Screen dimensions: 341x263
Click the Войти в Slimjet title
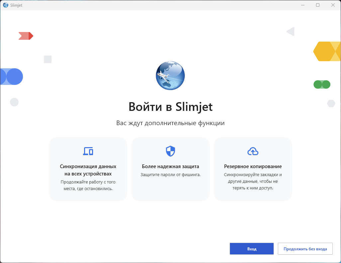coord(170,107)
